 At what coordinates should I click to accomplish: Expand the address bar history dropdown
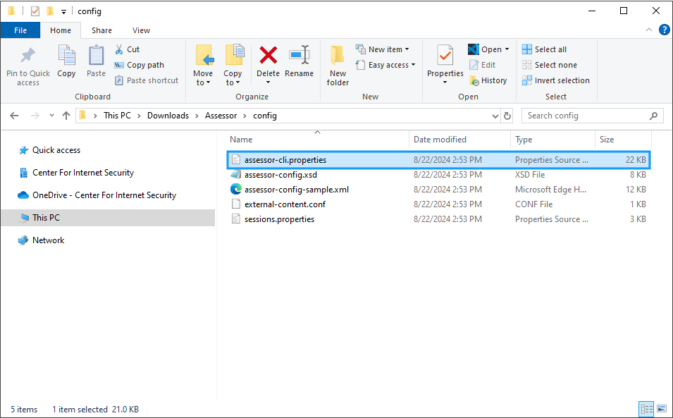[x=495, y=116]
